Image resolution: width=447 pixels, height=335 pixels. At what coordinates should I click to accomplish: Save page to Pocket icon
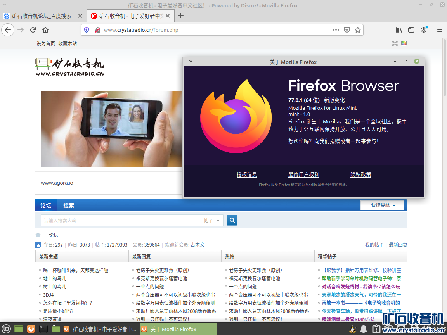click(347, 30)
